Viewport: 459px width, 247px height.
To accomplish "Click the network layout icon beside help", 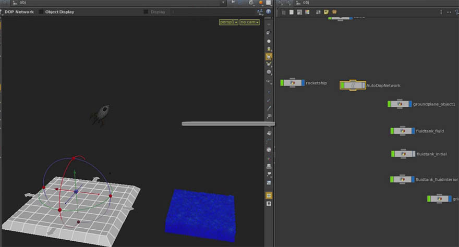I will (260, 11).
